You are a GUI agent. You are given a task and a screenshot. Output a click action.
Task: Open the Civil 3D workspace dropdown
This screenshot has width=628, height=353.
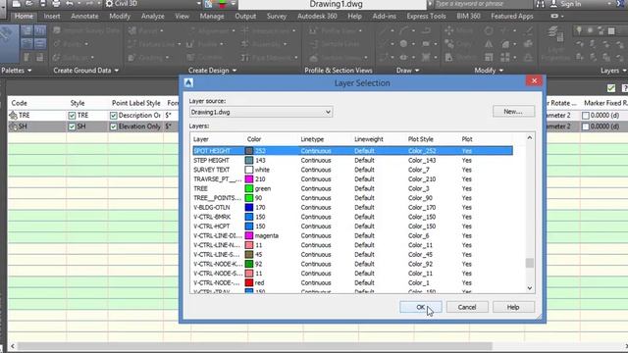point(153,4)
